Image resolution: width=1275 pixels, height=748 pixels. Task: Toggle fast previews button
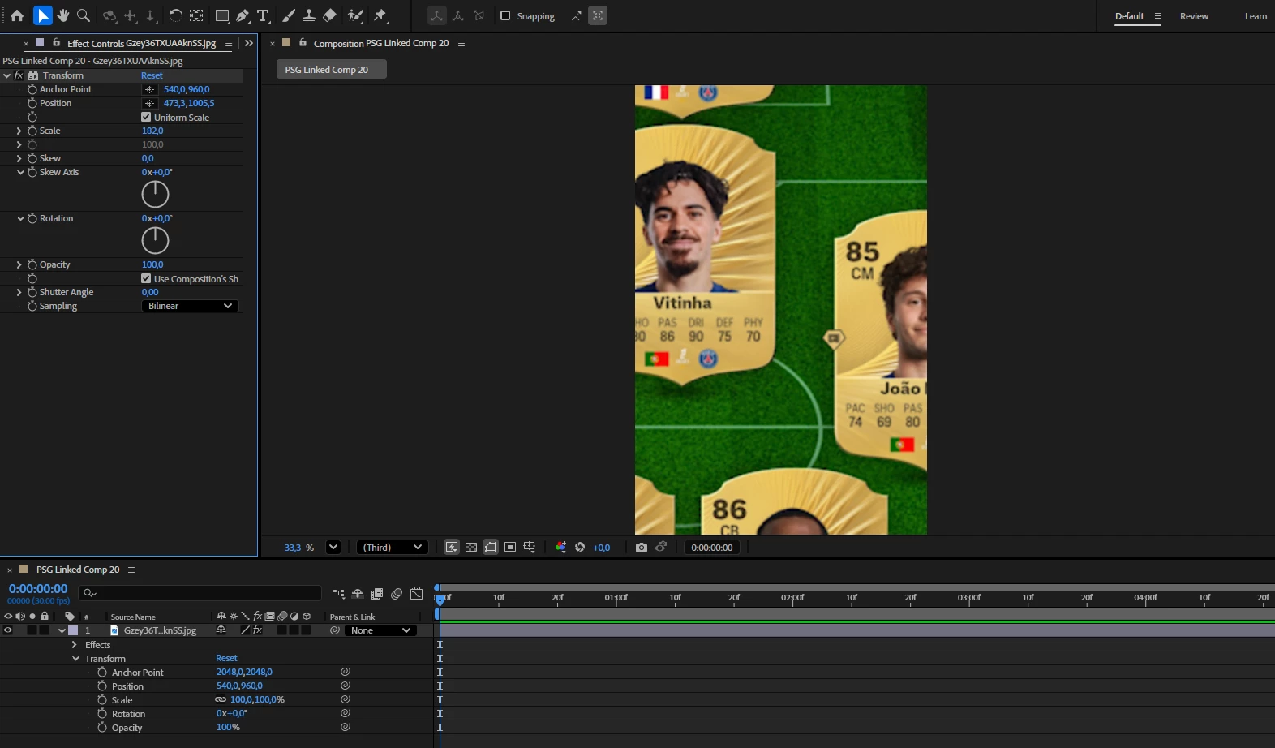(x=452, y=548)
